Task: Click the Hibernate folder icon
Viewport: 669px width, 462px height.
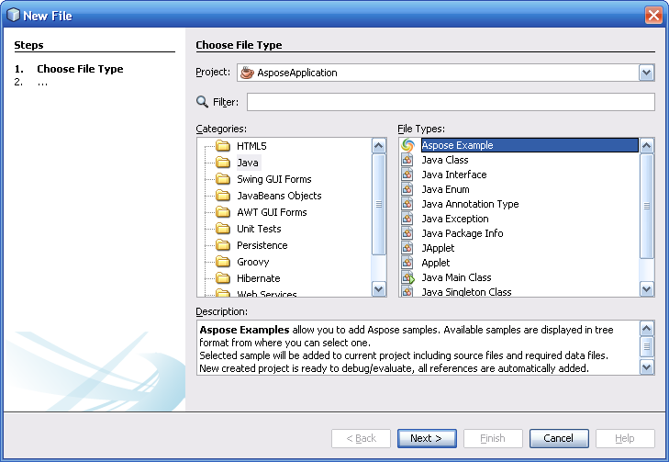Action: click(x=223, y=278)
